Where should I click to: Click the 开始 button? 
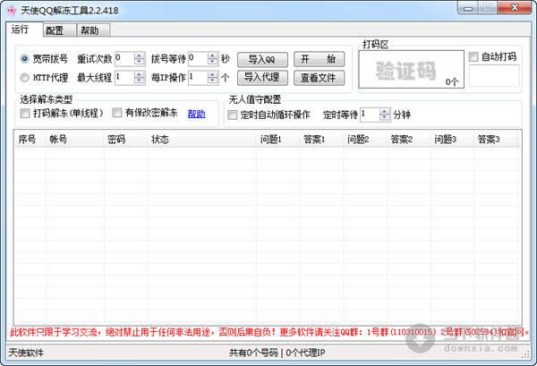pos(320,59)
